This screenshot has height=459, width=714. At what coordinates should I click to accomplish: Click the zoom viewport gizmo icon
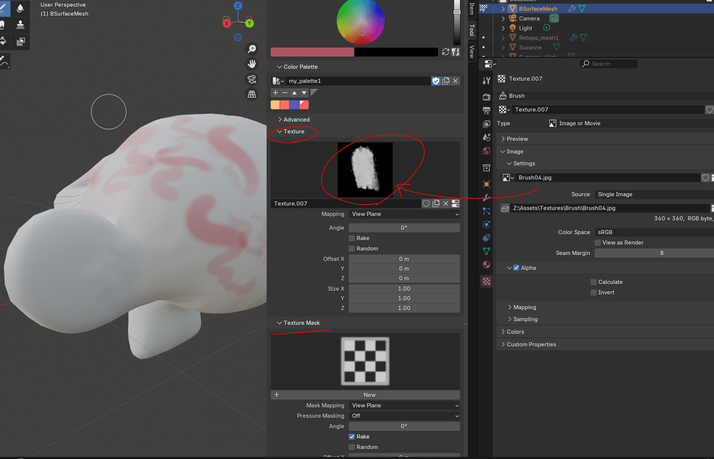(252, 49)
